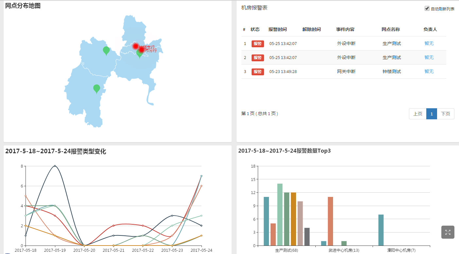Viewport: 459px width, 254px height.
Task: Click the red alert marker near 市分行 label
Action: tap(141, 50)
